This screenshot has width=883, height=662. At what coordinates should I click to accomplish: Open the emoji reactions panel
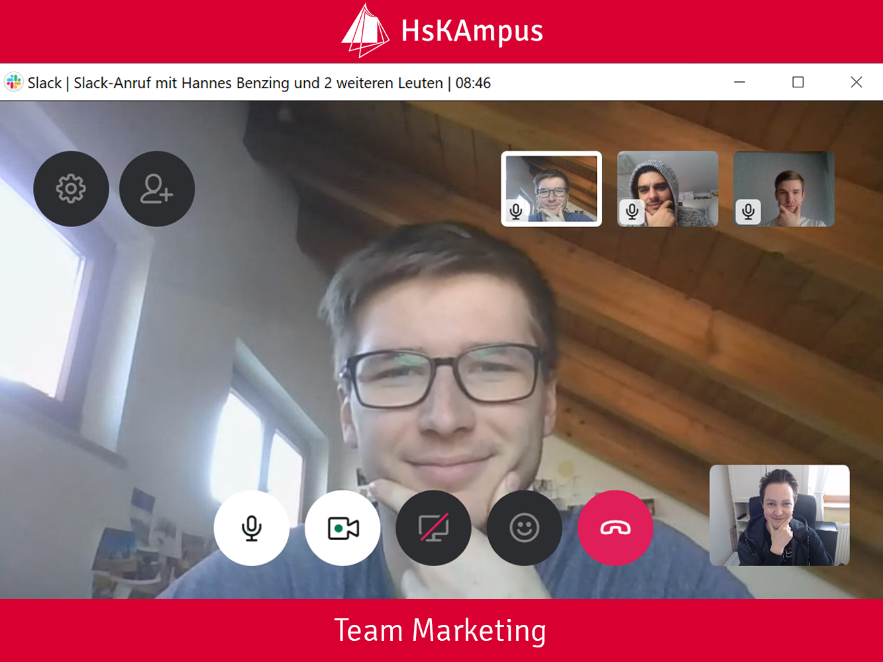pyautogui.click(x=524, y=528)
